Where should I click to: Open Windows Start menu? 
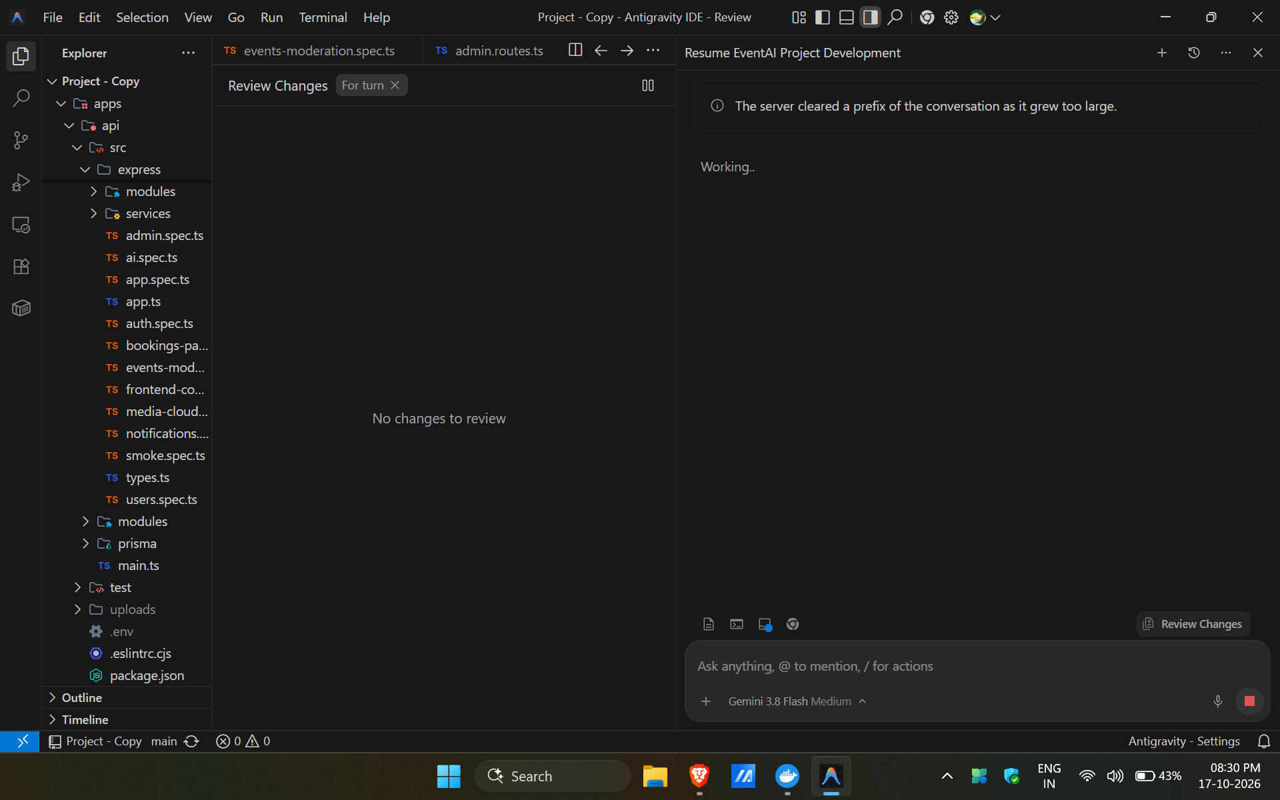tap(449, 776)
